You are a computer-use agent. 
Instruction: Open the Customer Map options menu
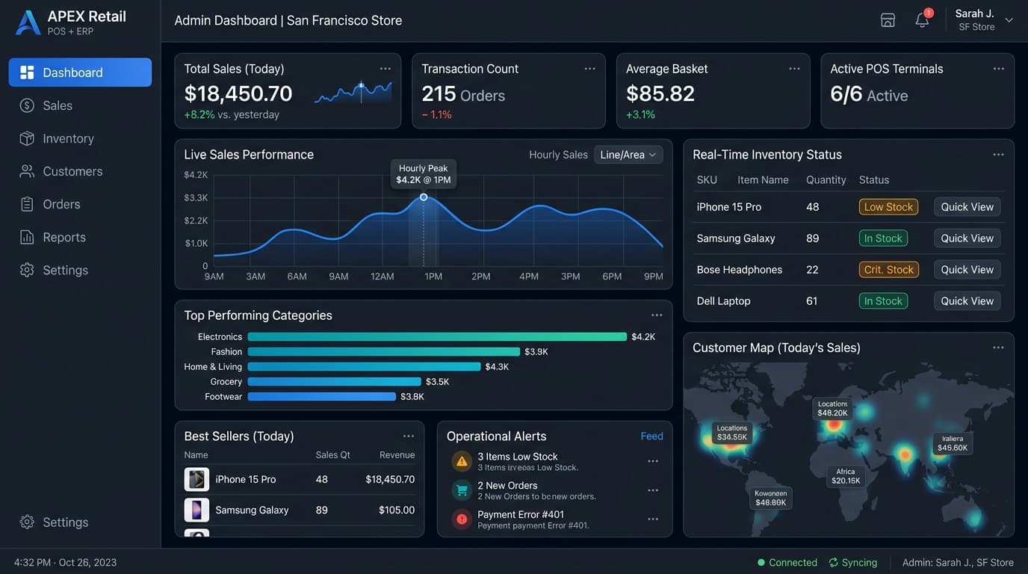999,348
